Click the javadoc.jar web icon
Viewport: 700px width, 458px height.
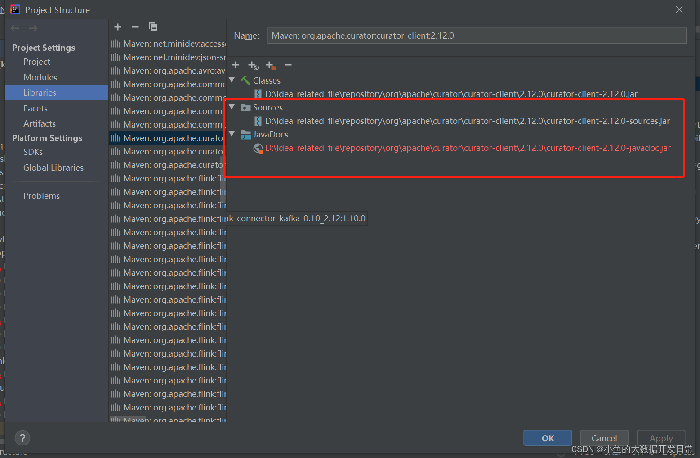(x=258, y=148)
